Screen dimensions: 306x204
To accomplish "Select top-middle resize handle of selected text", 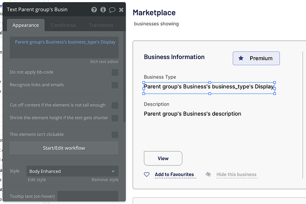I will click(x=209, y=82).
